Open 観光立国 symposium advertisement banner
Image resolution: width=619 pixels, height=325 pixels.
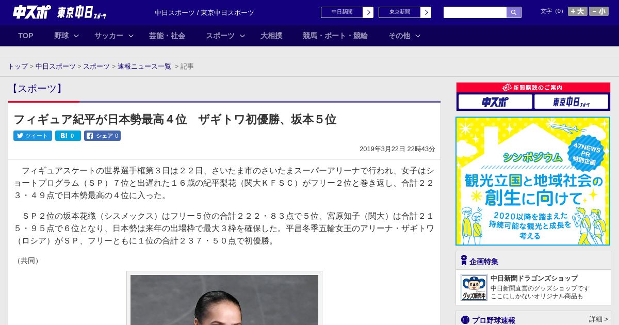pos(533,181)
